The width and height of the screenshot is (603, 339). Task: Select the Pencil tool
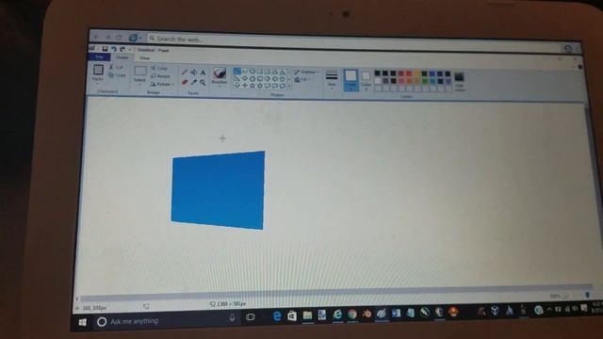click(x=185, y=73)
